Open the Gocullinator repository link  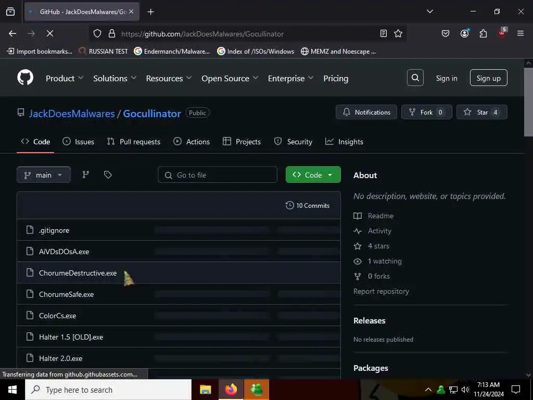(x=152, y=114)
